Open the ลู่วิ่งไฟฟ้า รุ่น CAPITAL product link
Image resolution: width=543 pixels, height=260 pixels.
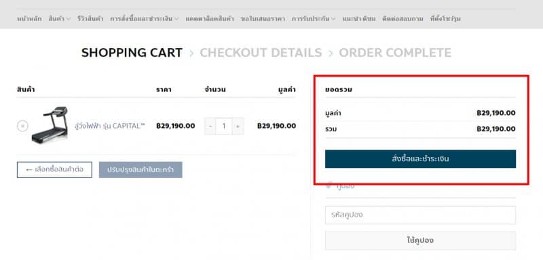(109, 126)
